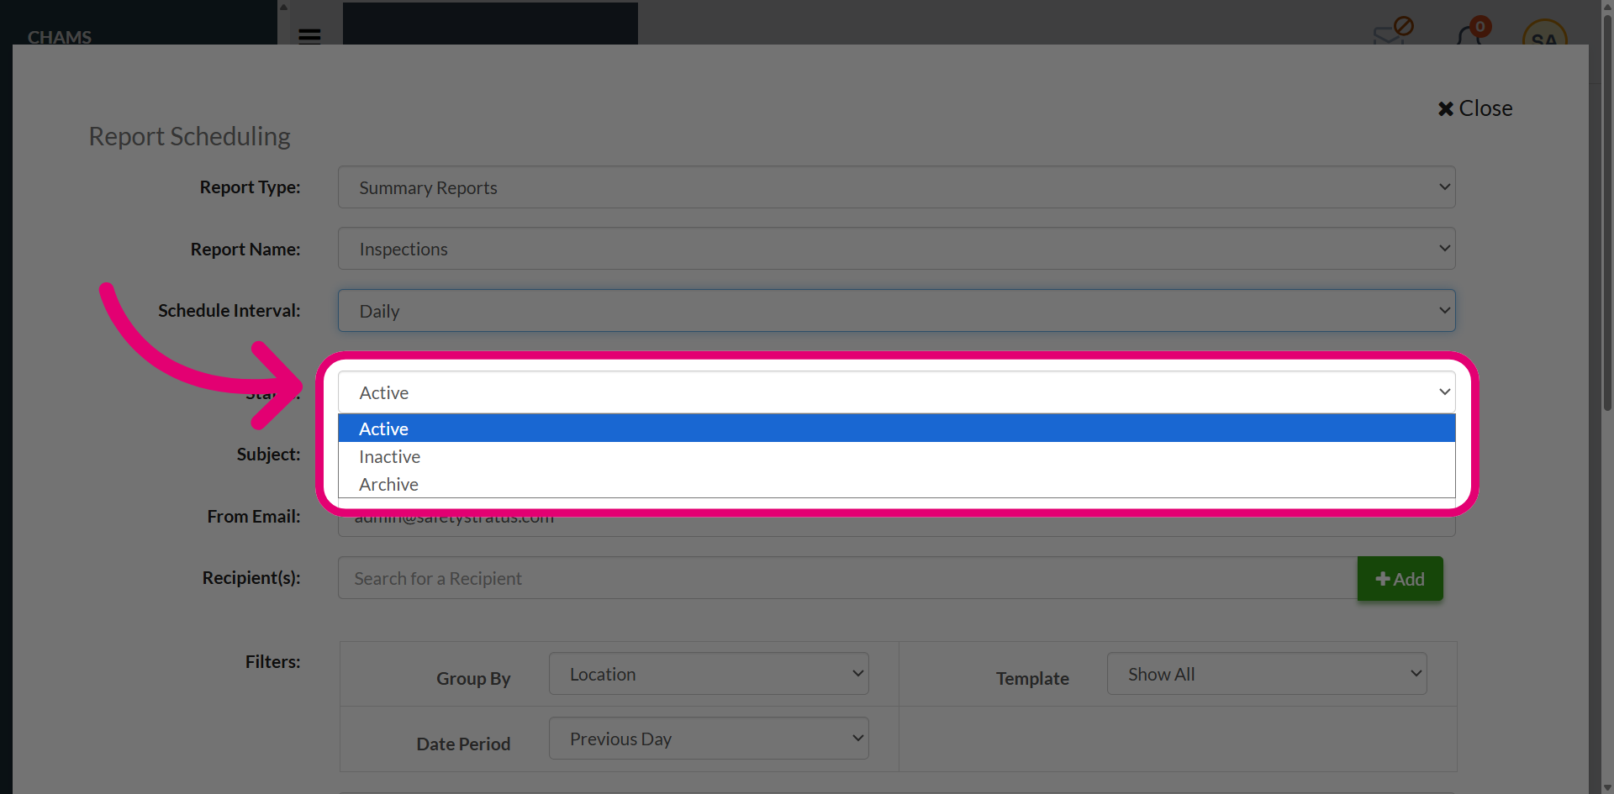Viewport: 1614px width, 794px height.
Task: Open the Report Name dropdown
Action: (x=896, y=249)
